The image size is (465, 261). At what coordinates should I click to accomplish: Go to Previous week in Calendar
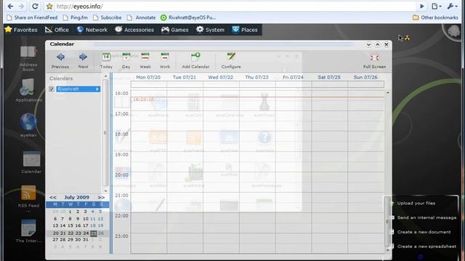pos(60,61)
